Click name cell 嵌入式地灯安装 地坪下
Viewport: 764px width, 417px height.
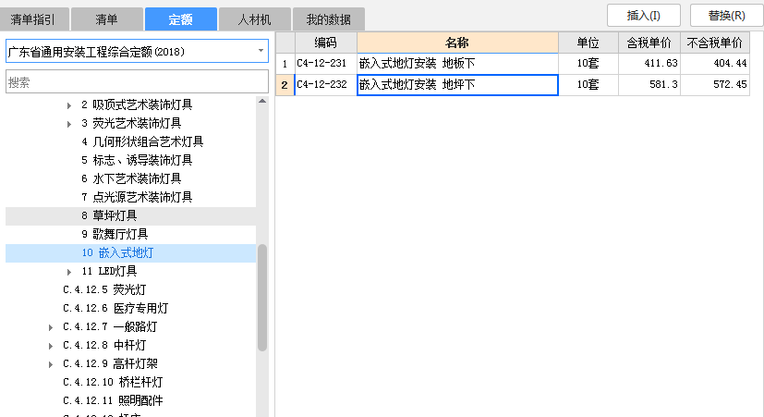pyautogui.click(x=457, y=85)
